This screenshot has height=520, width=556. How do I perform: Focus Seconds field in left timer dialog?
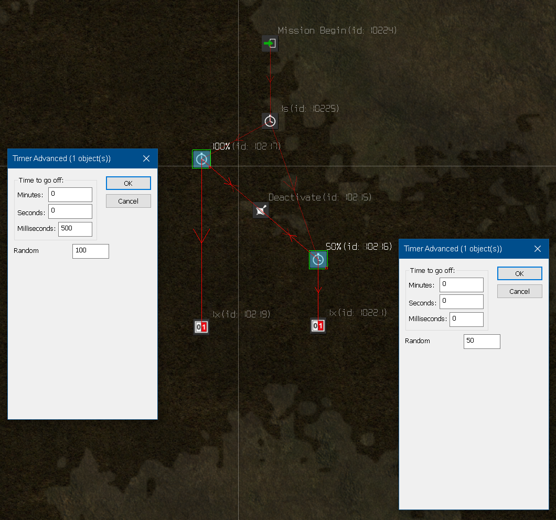pos(70,211)
